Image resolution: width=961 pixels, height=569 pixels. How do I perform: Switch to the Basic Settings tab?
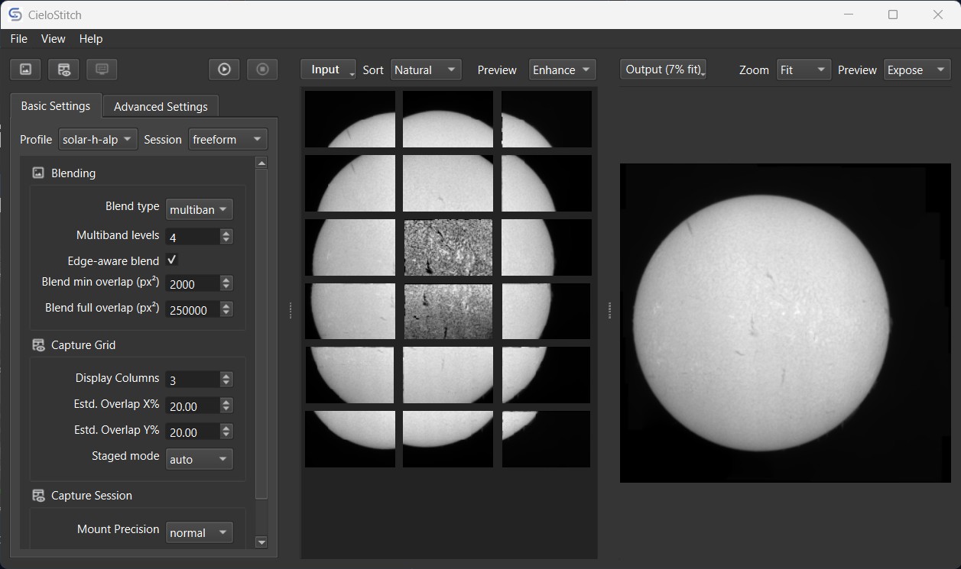tap(55, 106)
